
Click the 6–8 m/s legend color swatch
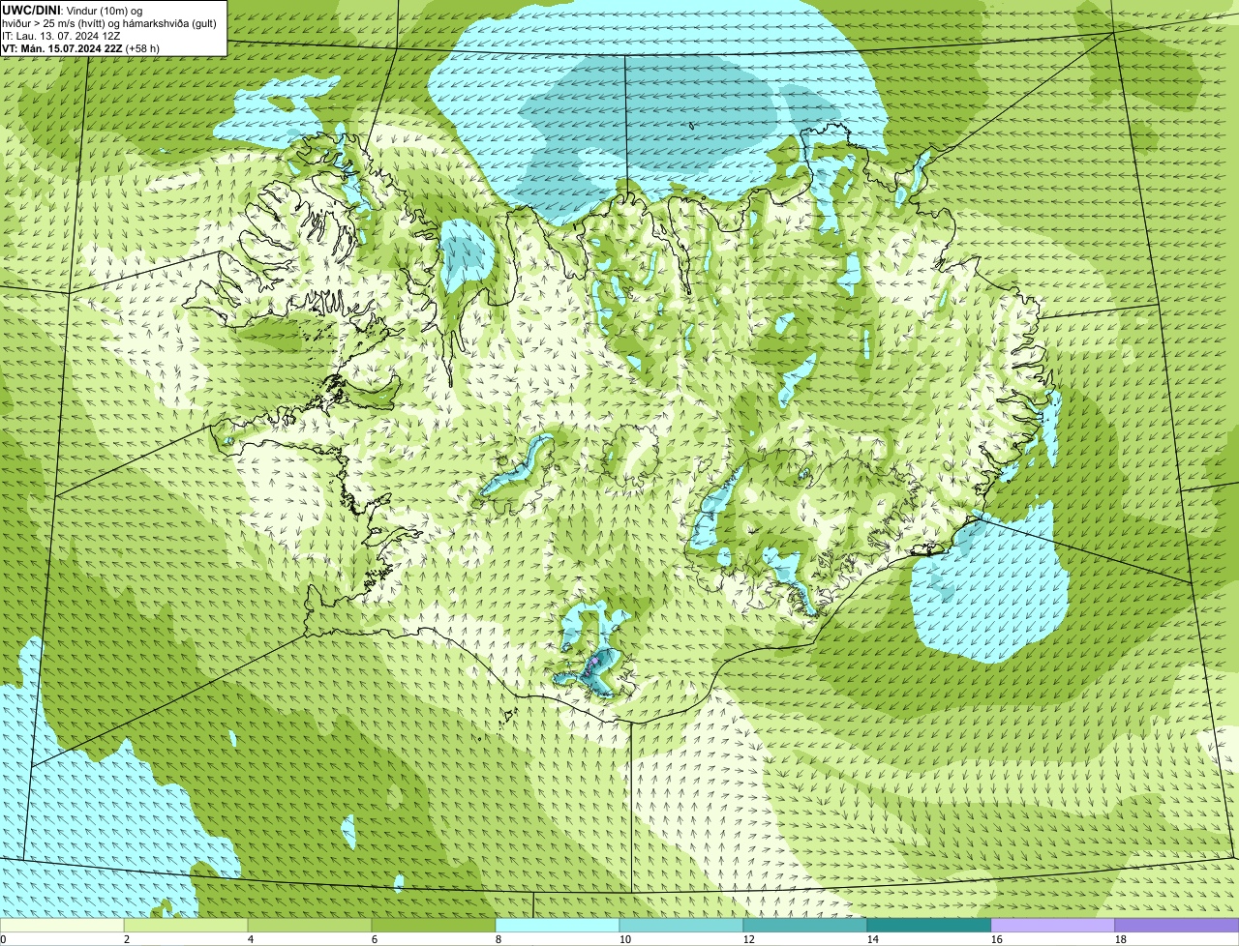pyautogui.click(x=434, y=926)
